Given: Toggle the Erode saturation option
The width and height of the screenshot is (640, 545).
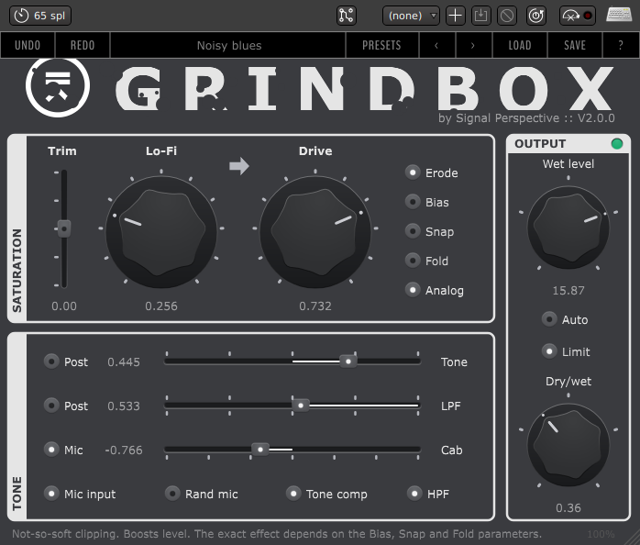Looking at the screenshot, I should pyautogui.click(x=414, y=172).
